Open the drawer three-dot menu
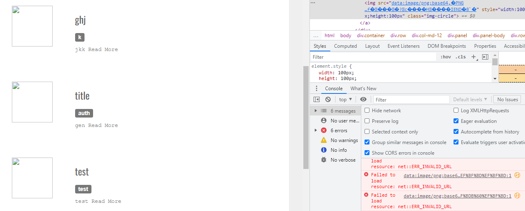Image resolution: width=525 pixels, height=211 pixels. (x=316, y=89)
